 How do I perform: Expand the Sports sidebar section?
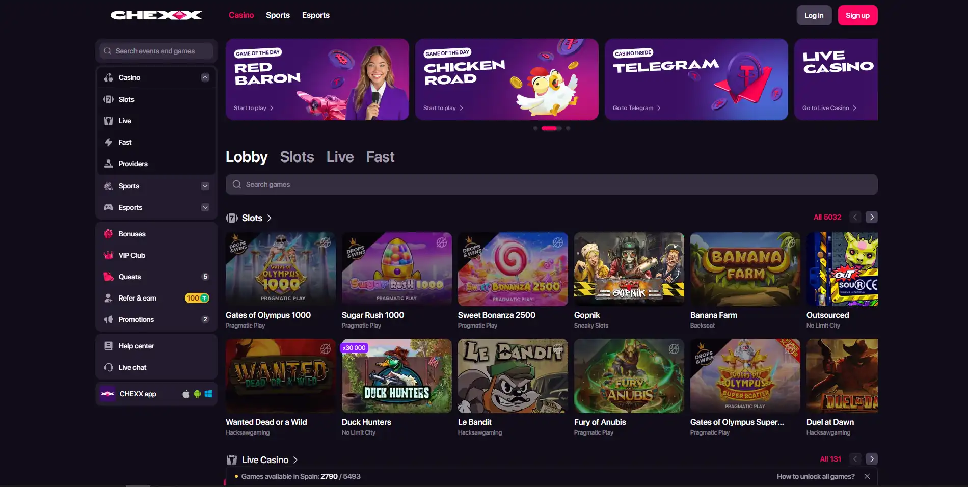205,186
